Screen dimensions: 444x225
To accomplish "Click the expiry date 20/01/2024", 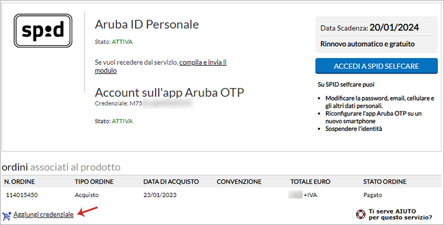I will 394,28.
